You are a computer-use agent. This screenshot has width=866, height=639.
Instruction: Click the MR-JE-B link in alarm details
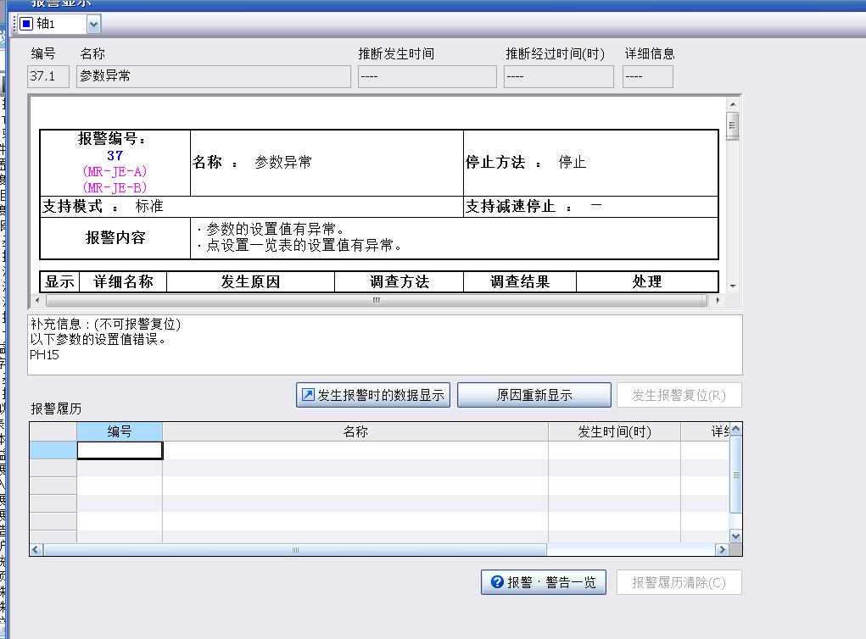point(115,187)
